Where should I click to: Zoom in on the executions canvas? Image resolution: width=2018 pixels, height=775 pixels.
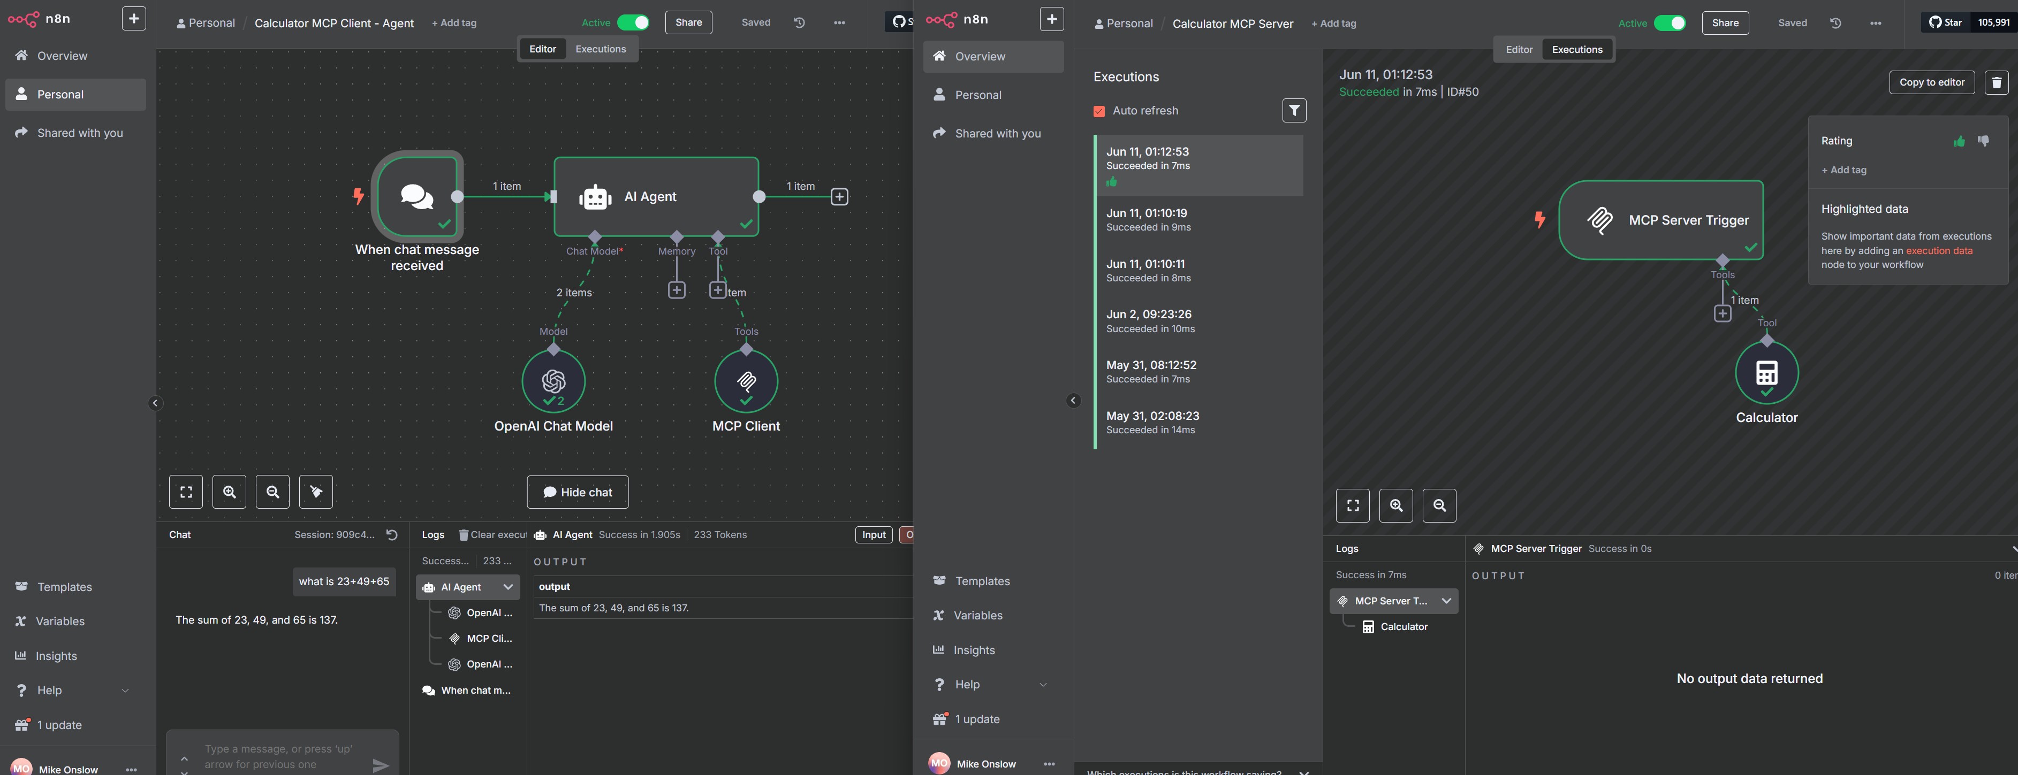[1395, 506]
